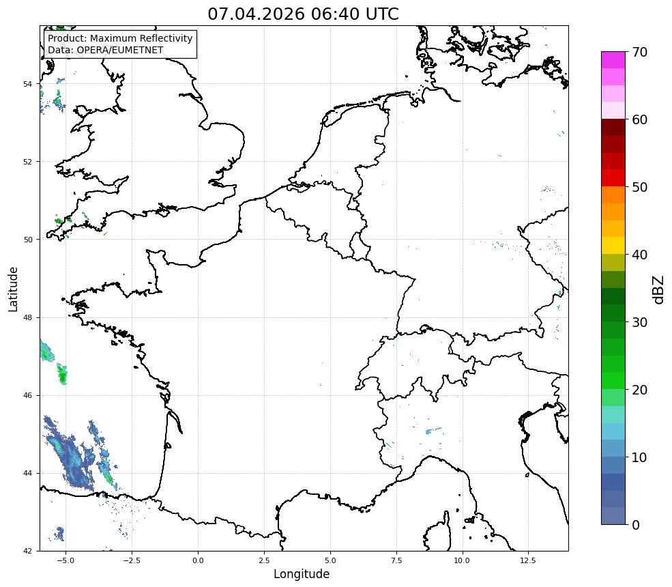Click the title '07.04.2026 06:40 UTC'
The width and height of the screenshot is (672, 587).
click(x=303, y=14)
